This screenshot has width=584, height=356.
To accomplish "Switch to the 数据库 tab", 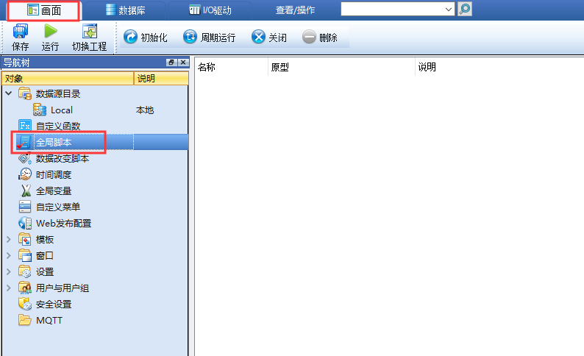I will click(x=125, y=10).
